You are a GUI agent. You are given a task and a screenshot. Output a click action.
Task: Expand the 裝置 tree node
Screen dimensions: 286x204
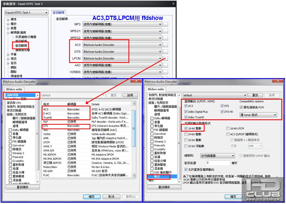click(8, 28)
